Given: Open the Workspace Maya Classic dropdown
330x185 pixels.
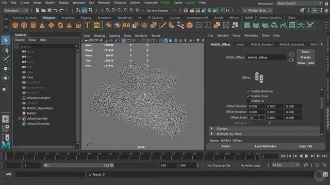Looking at the screenshot, I should coord(299,4).
